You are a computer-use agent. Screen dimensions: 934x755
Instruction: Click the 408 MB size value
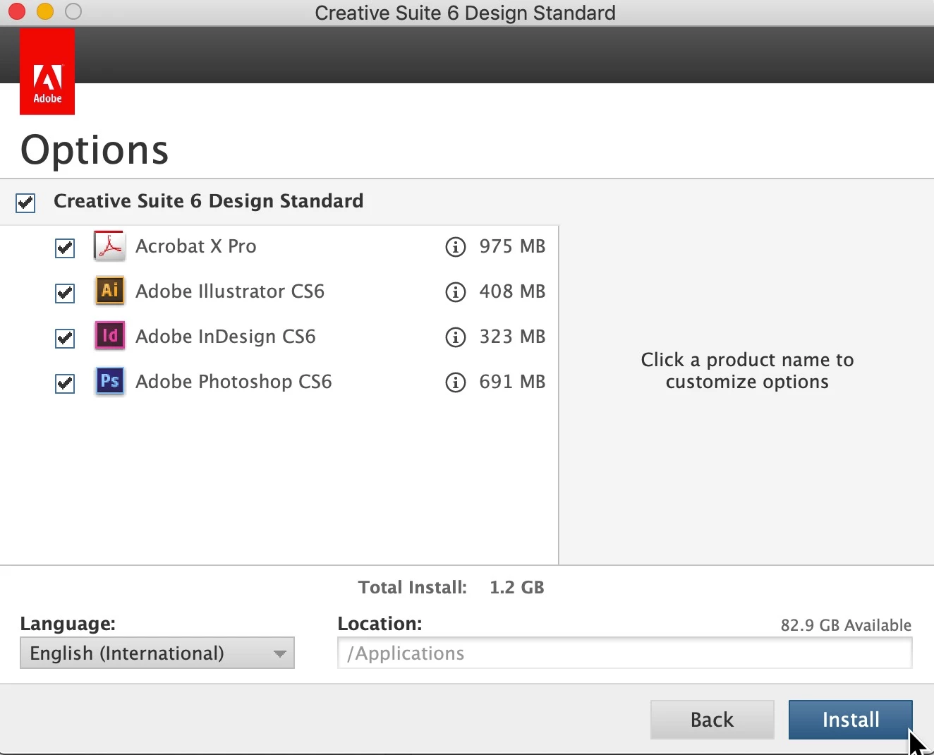[512, 291]
